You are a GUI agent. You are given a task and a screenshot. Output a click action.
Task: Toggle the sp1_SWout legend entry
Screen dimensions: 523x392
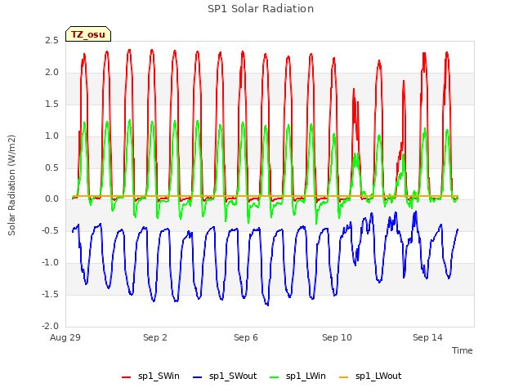[x=225, y=376]
